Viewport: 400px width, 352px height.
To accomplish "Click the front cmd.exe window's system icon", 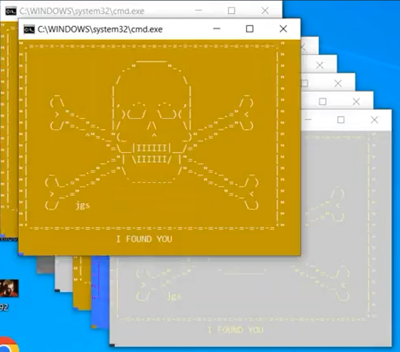I will 28,29.
